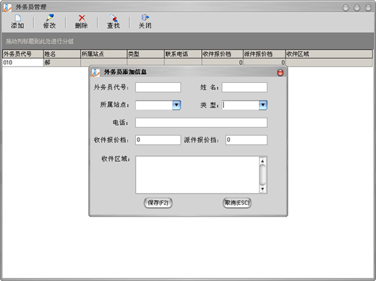The height and width of the screenshot is (281, 376).
Task: Click the 收件报价档 number field
Action: click(158, 140)
